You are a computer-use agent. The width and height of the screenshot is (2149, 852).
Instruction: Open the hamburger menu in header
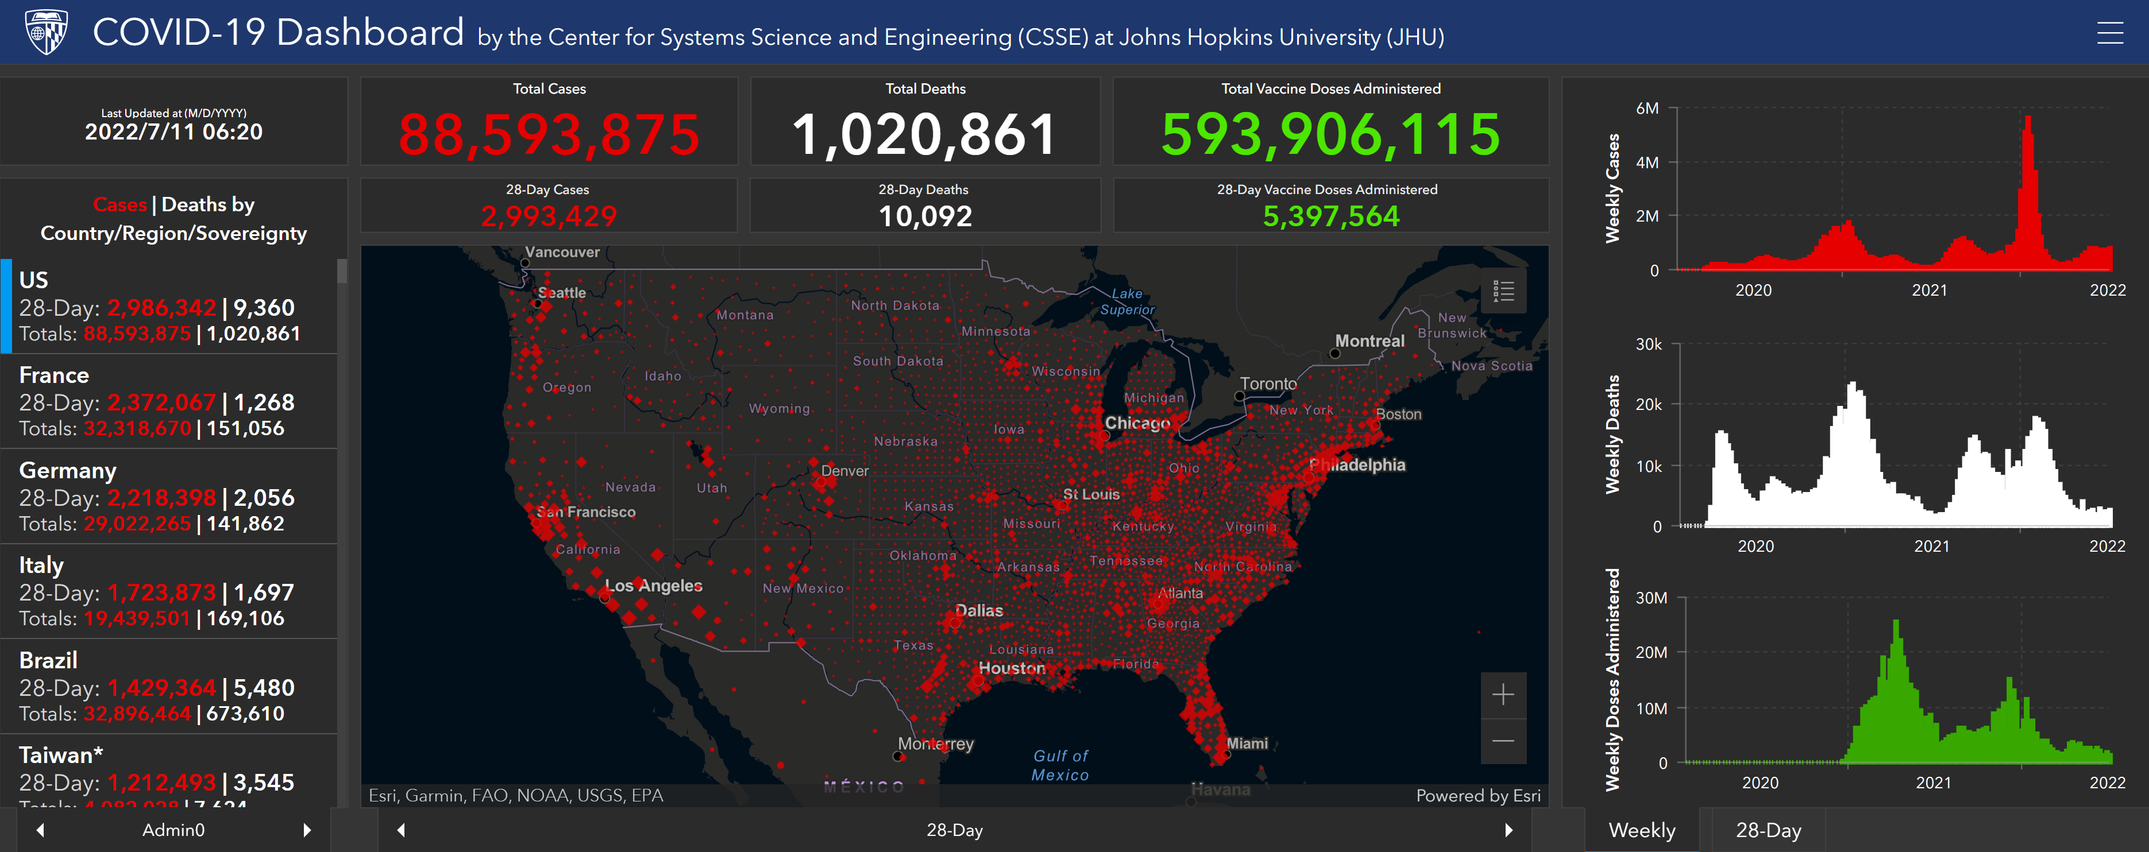click(x=2110, y=33)
